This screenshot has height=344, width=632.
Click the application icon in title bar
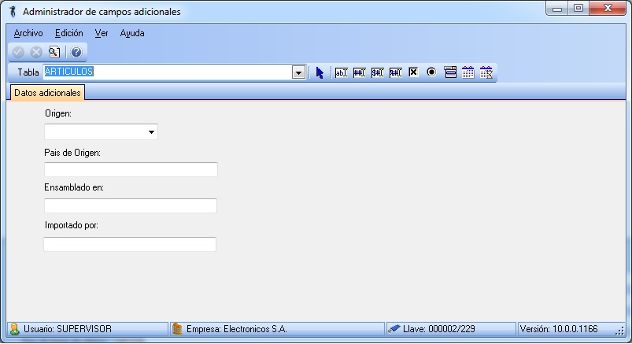coord(13,11)
